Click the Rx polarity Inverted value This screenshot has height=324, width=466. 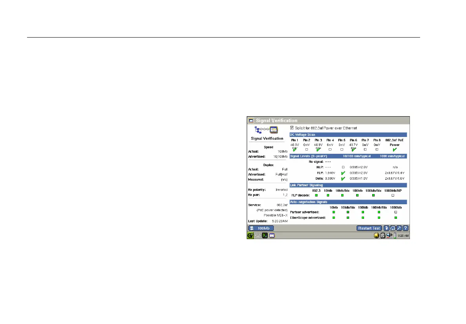281,190
